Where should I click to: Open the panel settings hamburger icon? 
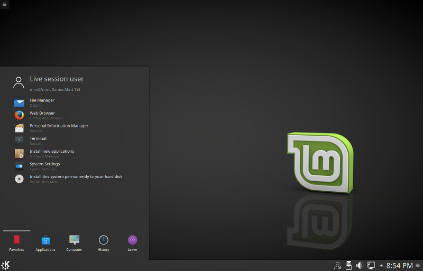(418, 266)
